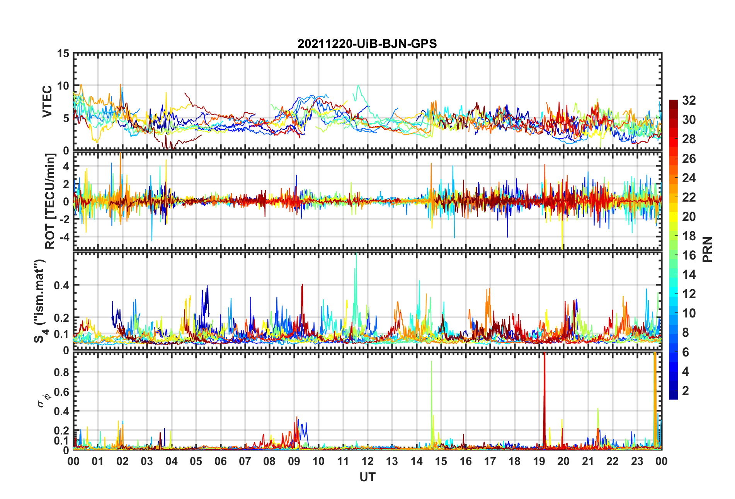Click x-axis hour label 15

click(441, 461)
